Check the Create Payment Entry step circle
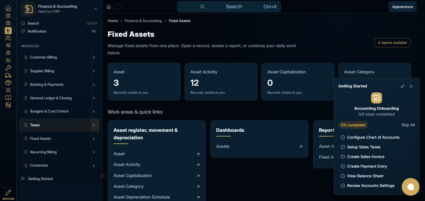 (x=343, y=166)
